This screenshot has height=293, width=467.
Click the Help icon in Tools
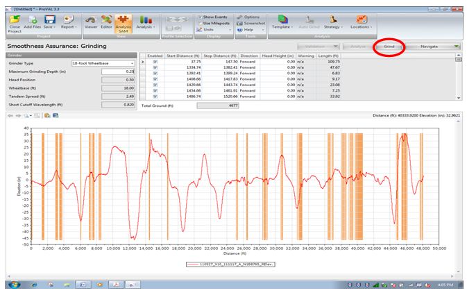(240, 30)
